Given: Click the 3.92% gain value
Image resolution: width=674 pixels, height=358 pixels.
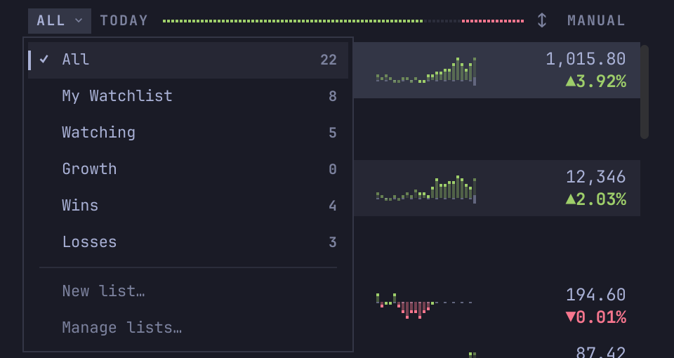Looking at the screenshot, I should pos(596,81).
